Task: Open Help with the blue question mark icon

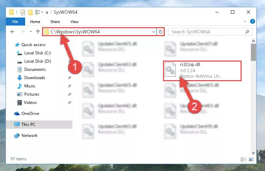Action: tap(253, 21)
